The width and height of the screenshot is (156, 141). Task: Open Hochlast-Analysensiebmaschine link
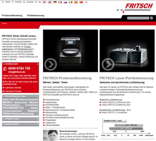(59, 117)
